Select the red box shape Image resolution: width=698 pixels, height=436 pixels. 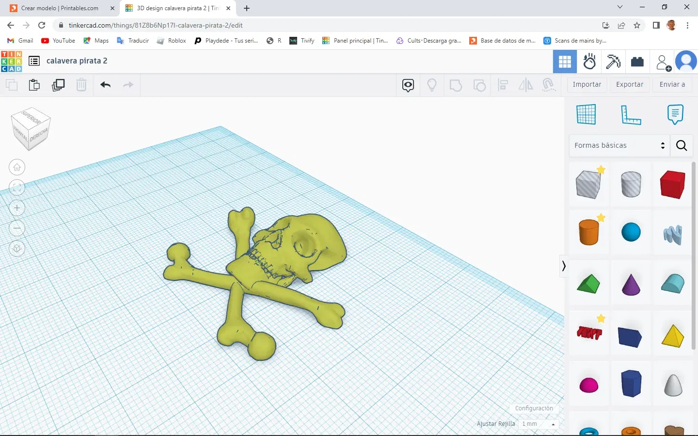pyautogui.click(x=672, y=185)
